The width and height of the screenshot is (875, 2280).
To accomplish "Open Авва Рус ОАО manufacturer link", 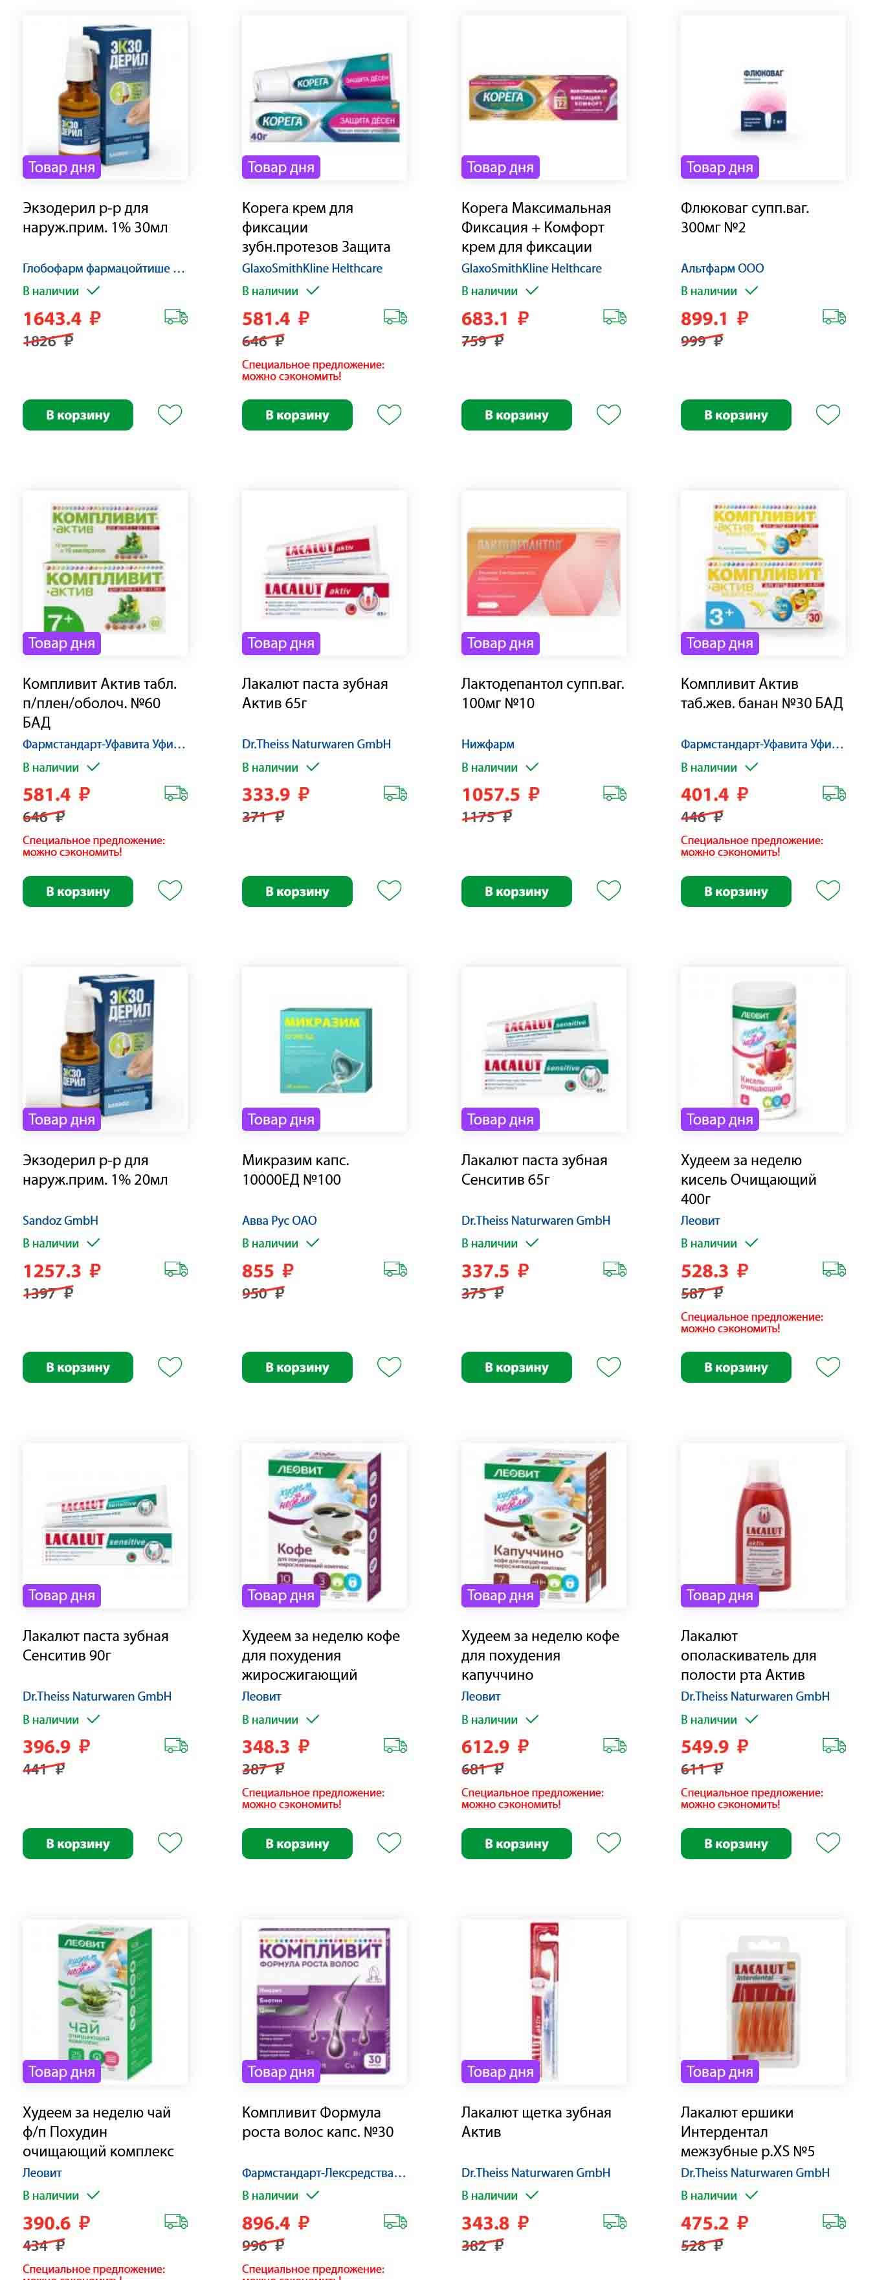I will pos(280,1220).
